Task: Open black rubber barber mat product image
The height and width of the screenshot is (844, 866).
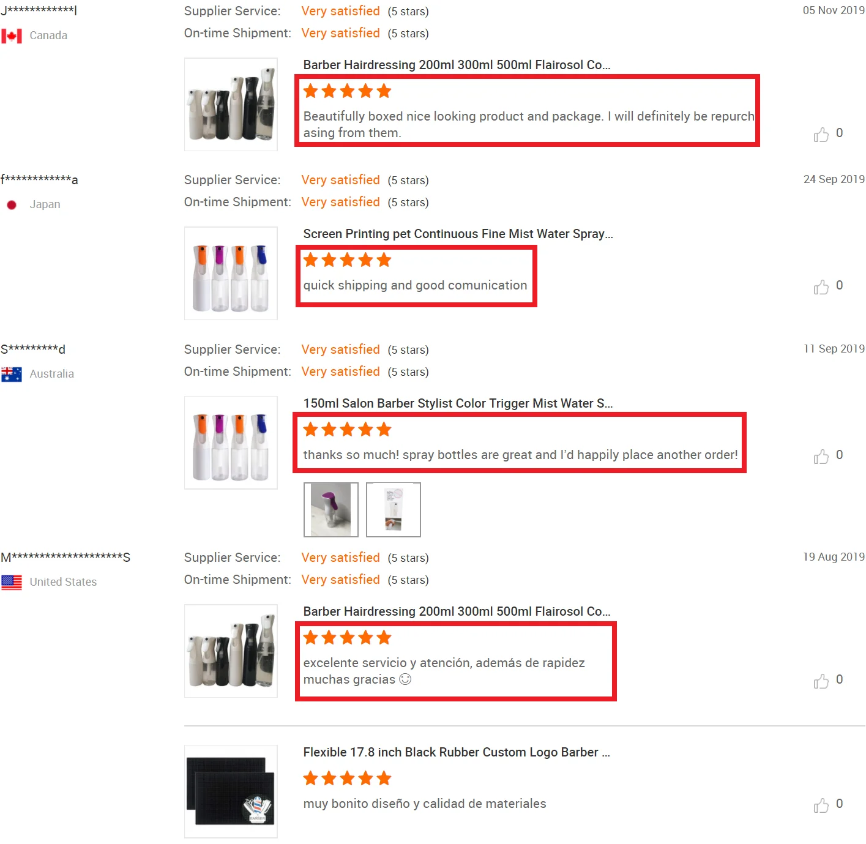Action: pyautogui.click(x=231, y=791)
